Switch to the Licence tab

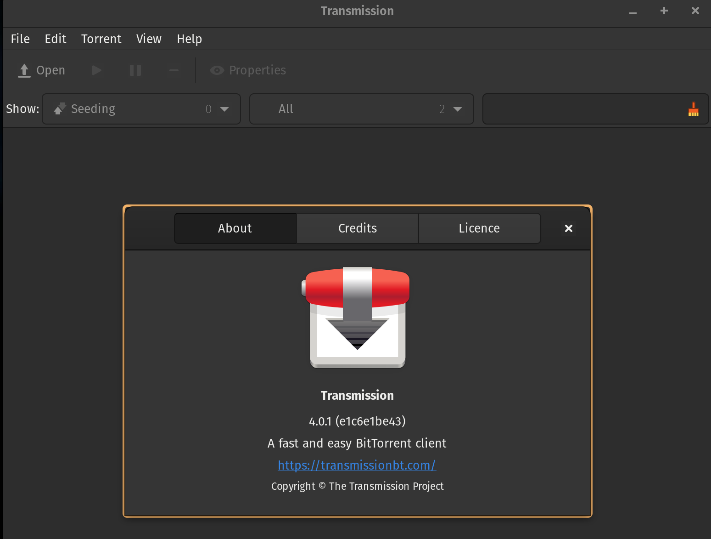479,228
